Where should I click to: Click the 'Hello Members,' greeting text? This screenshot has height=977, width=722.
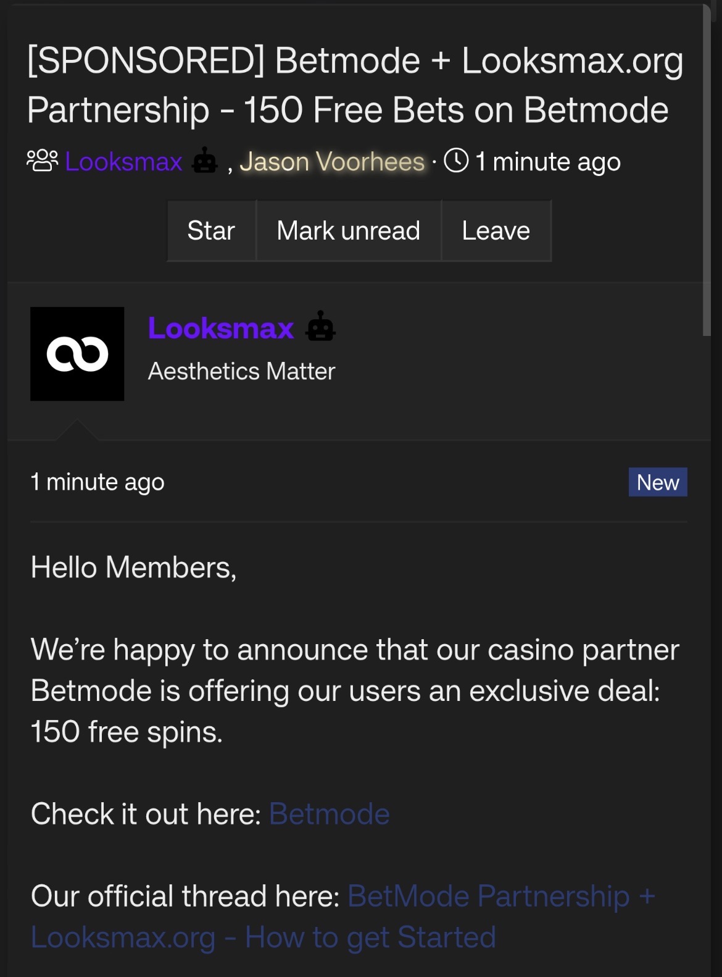pos(133,567)
